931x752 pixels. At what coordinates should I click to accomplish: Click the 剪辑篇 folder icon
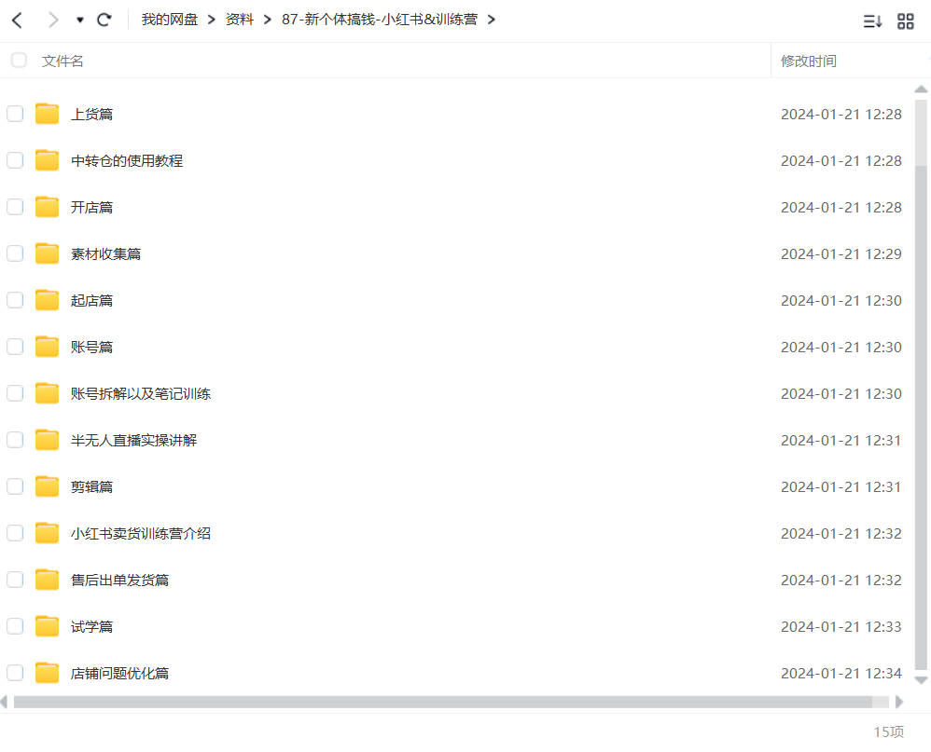(47, 487)
